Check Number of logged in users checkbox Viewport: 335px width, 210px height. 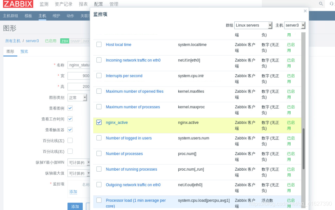click(99, 138)
